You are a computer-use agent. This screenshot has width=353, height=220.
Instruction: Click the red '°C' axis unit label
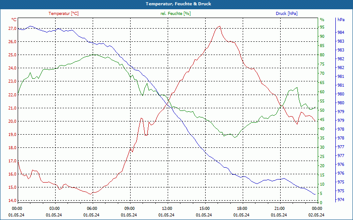14,20
